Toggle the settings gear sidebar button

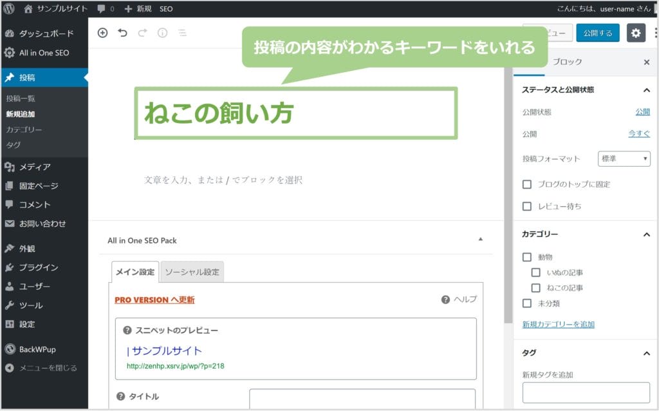636,33
